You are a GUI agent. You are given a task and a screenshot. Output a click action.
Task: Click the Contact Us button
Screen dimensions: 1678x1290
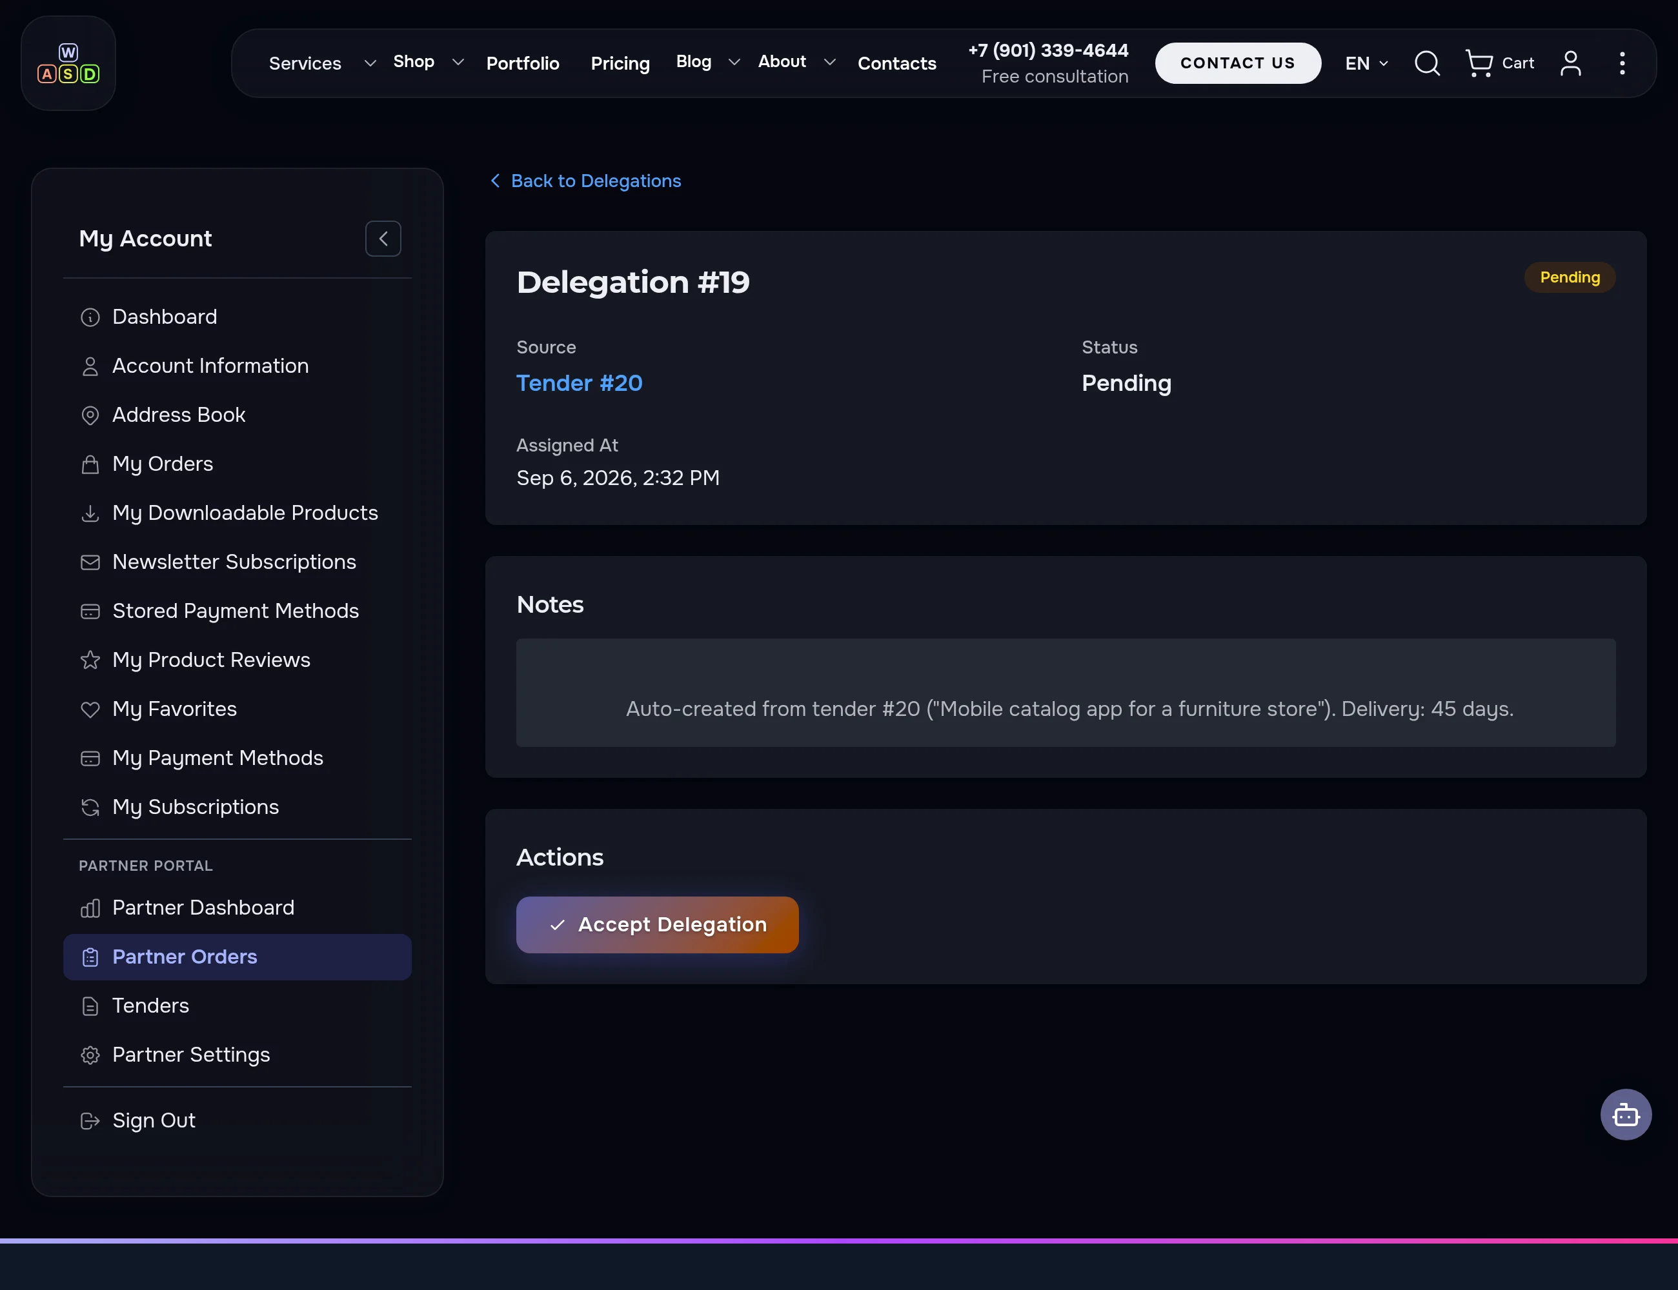[1238, 63]
